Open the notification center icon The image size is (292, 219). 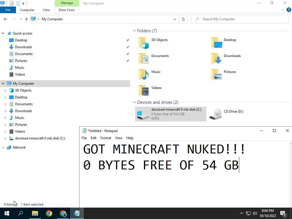click(x=283, y=214)
